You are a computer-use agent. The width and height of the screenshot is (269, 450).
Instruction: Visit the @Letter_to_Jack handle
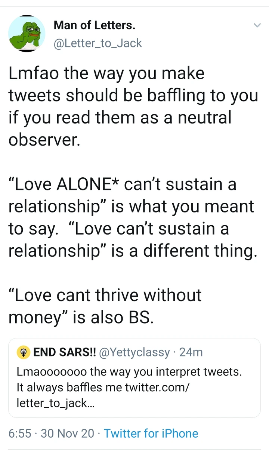pos(98,43)
